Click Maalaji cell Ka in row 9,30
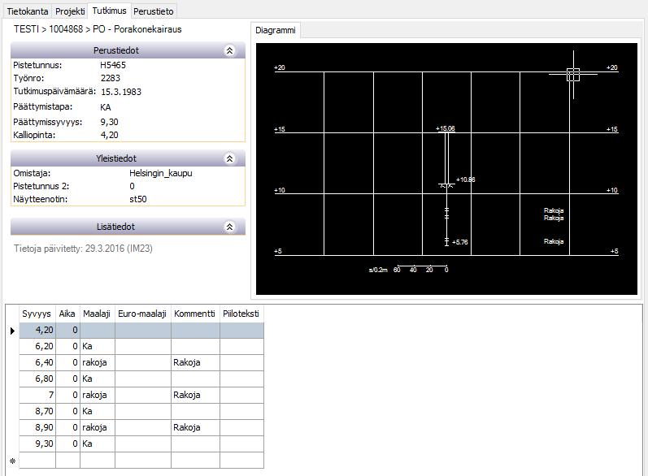 click(97, 444)
